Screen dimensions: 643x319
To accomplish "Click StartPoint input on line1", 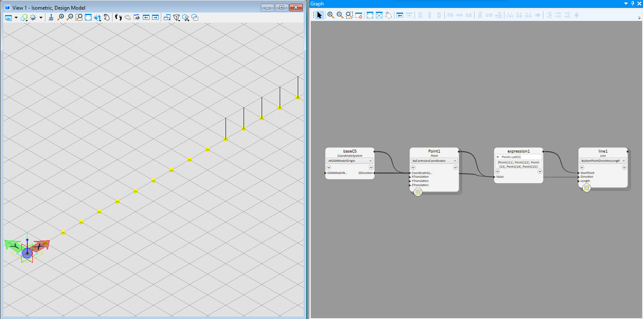I will click(x=587, y=173).
